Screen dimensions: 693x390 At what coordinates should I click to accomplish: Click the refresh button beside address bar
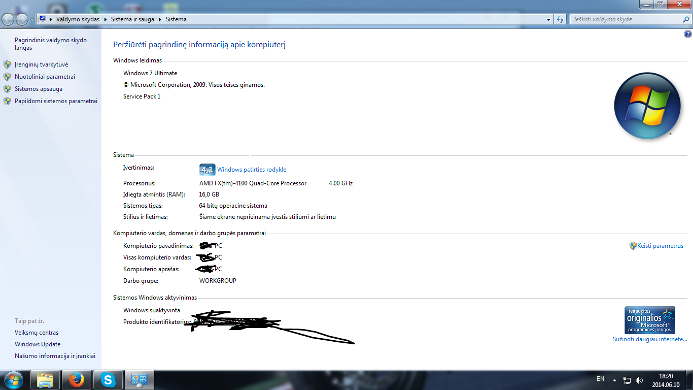(x=560, y=19)
